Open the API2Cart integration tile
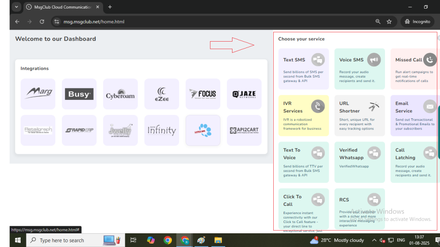 (x=244, y=130)
